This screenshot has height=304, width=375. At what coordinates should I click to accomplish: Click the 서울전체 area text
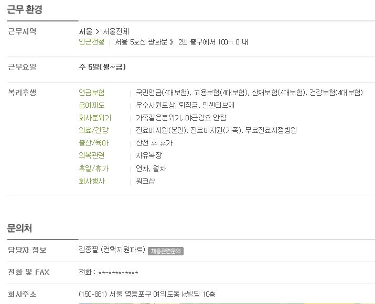pos(116,31)
